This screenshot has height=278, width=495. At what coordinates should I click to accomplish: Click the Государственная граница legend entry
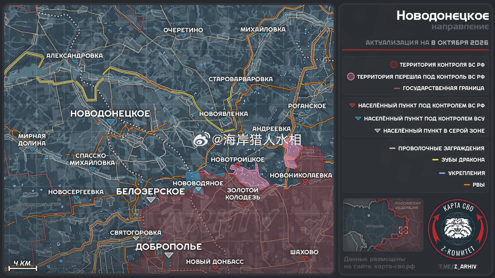click(x=439, y=88)
